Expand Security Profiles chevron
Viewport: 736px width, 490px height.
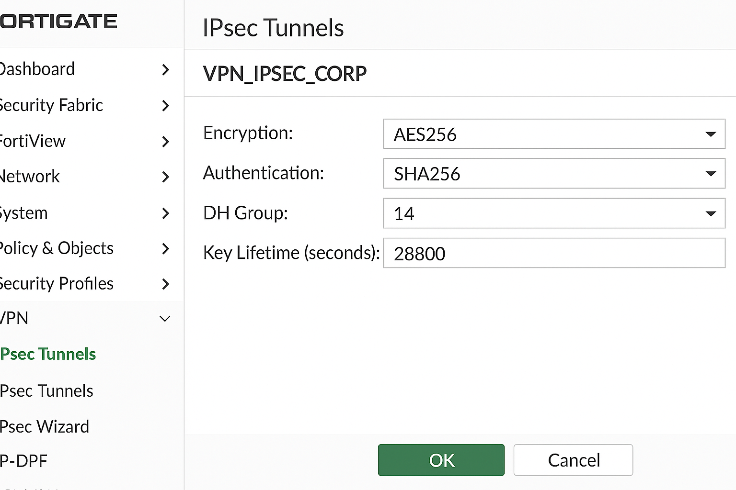[165, 284]
